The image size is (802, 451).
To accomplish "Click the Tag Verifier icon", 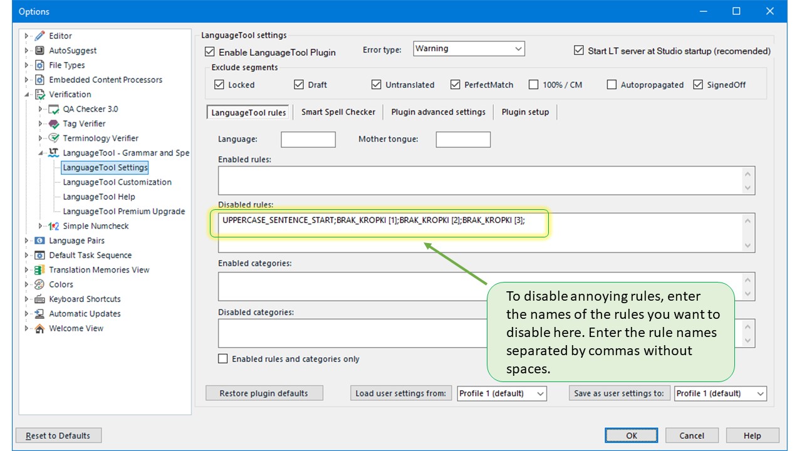I will point(54,124).
